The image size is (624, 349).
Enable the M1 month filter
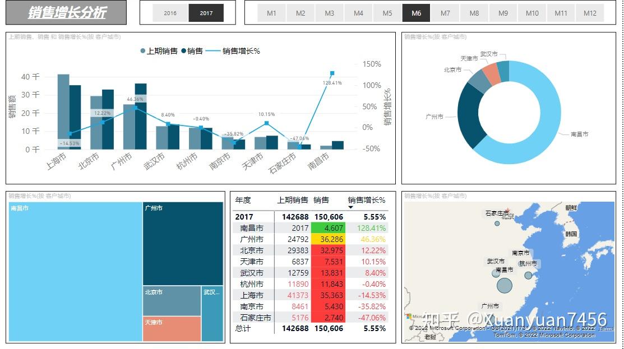point(271,12)
